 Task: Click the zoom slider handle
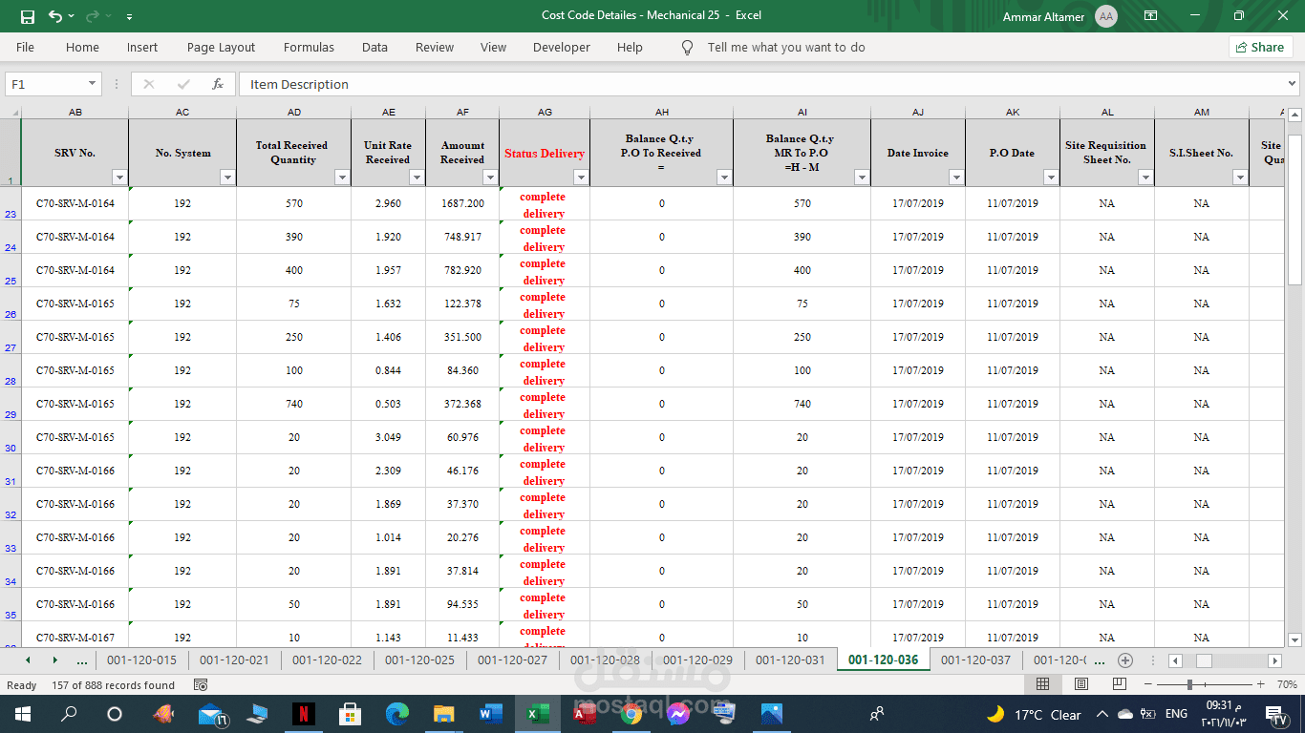1189,684
